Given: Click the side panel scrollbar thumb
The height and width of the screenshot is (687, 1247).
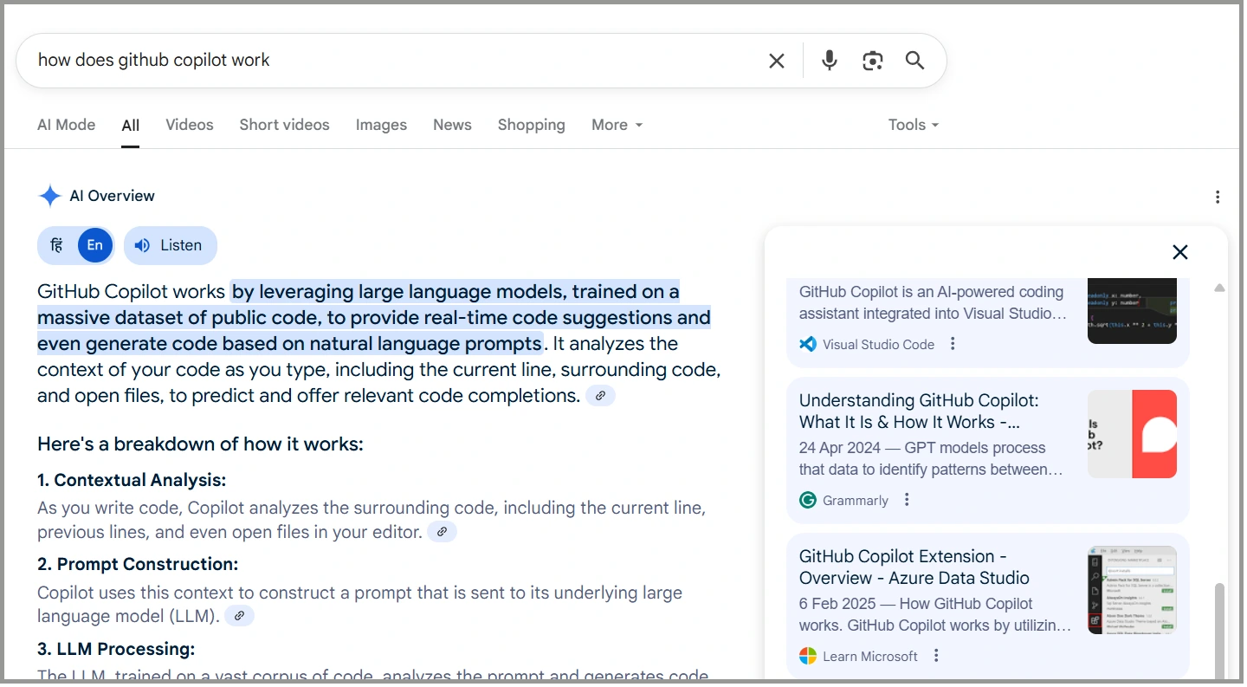Looking at the screenshot, I should (1219, 630).
